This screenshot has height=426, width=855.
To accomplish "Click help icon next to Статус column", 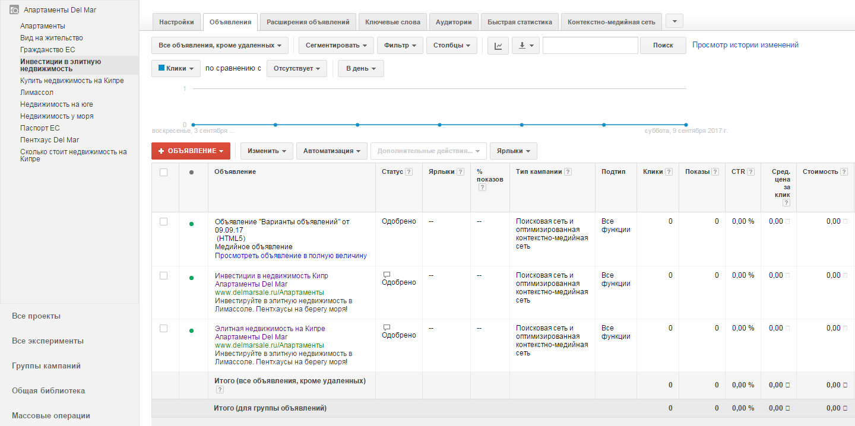I will (x=408, y=171).
